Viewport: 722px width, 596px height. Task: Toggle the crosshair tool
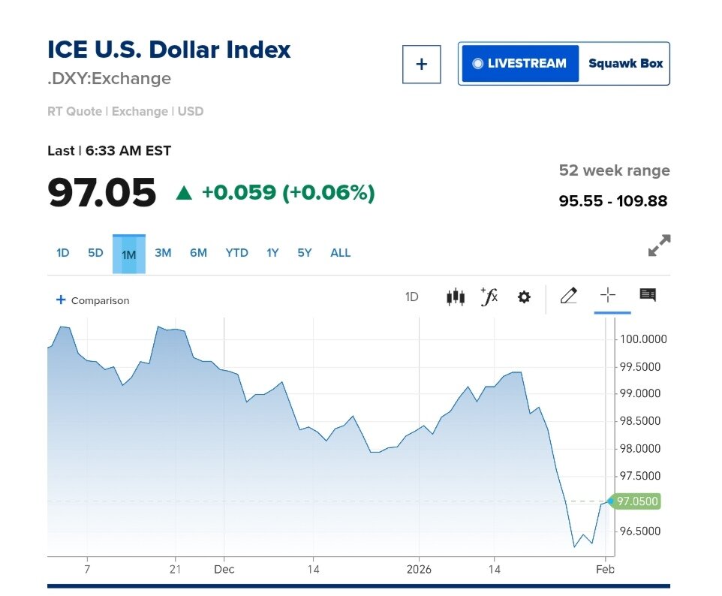pos(608,296)
